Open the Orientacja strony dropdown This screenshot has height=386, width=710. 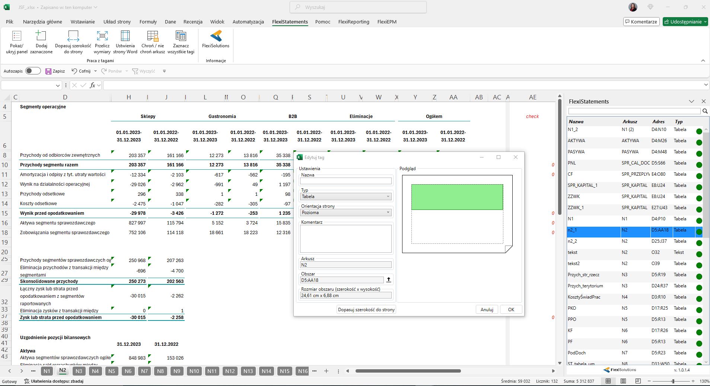tap(346, 213)
